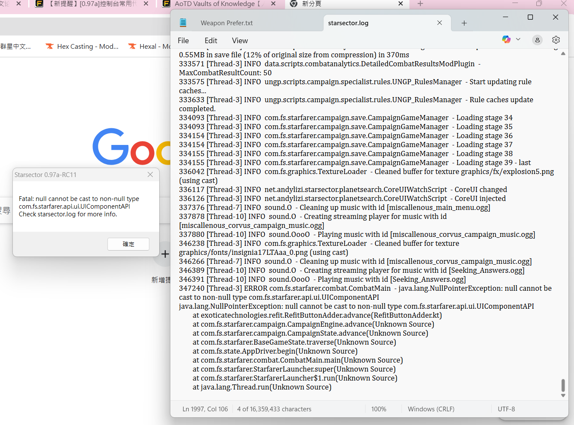Screen dimensions: 574x425
Task: Click the Starsector favicon on the 新分页 tab
Action: pyautogui.click(x=293, y=4)
